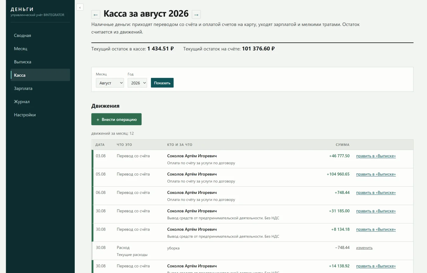Click «править в Выписке» for +8 134.18 row
This screenshot has height=273, width=427.
pyautogui.click(x=376, y=229)
